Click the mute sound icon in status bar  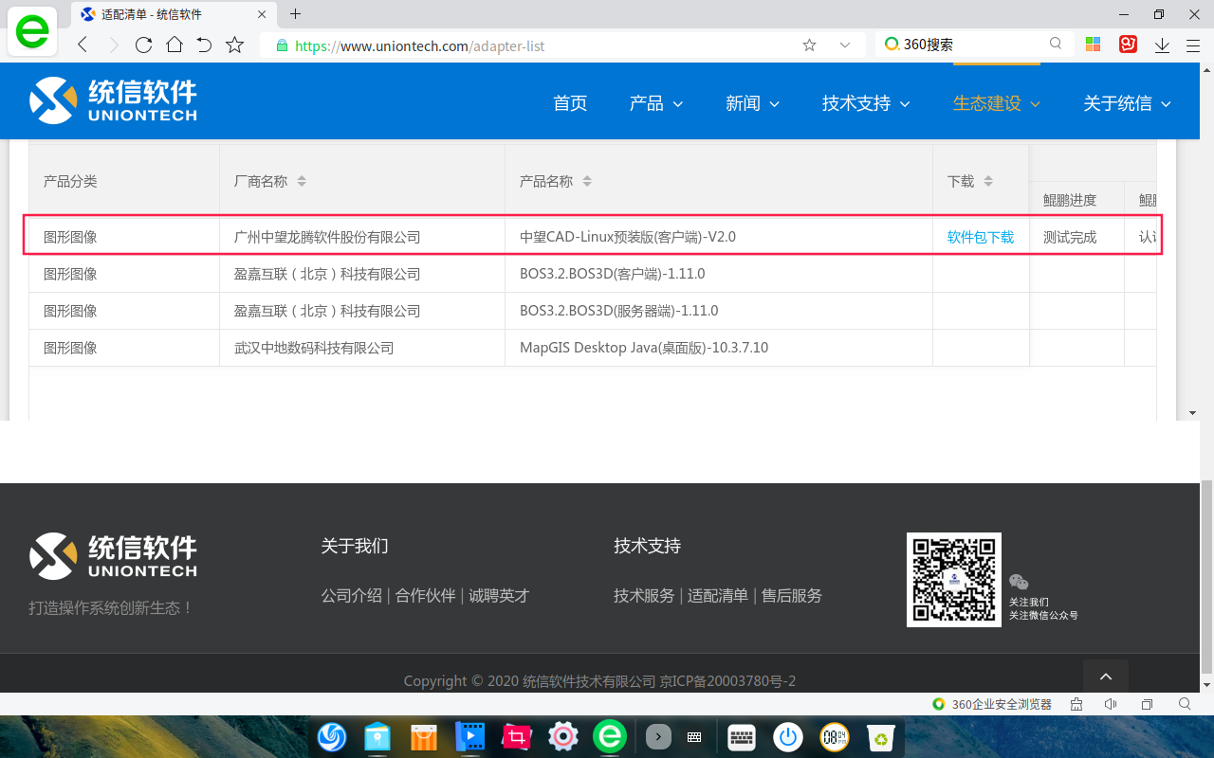1111,704
